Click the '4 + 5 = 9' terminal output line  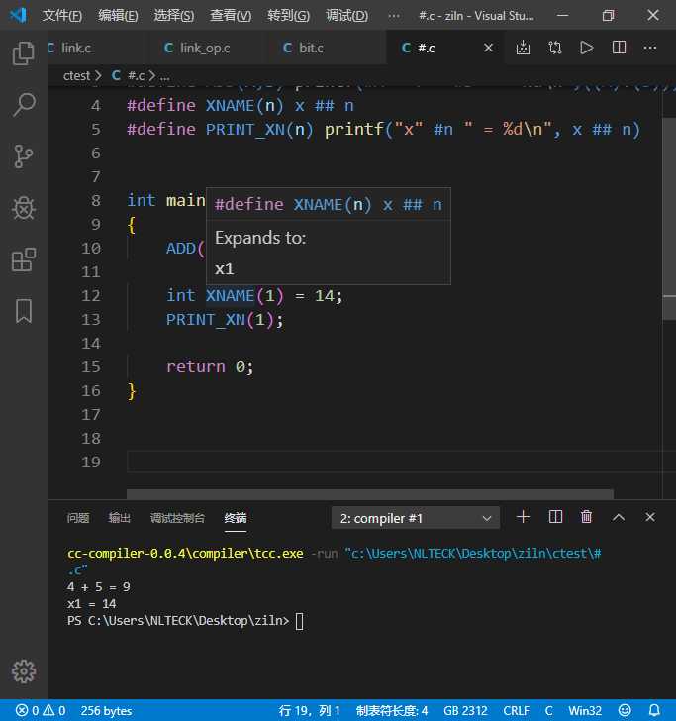[x=99, y=587]
